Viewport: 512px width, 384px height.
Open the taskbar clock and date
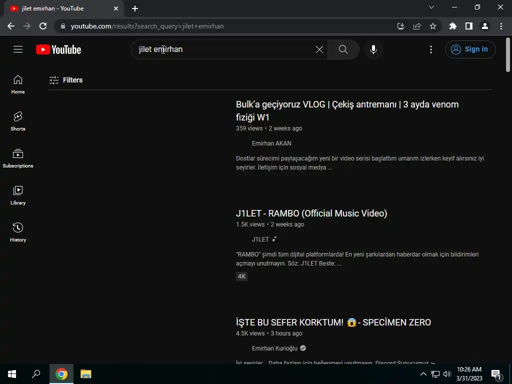coord(469,374)
